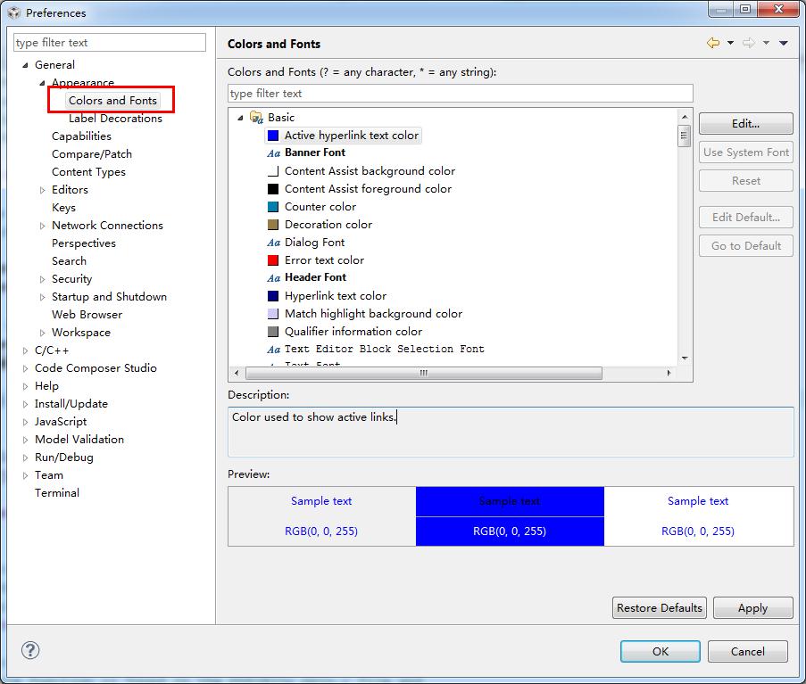
Task: Select the Active hyperlink blue color swatch
Action: tap(273, 135)
